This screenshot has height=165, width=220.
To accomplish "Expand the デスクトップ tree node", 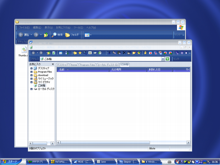I will 31,69.
